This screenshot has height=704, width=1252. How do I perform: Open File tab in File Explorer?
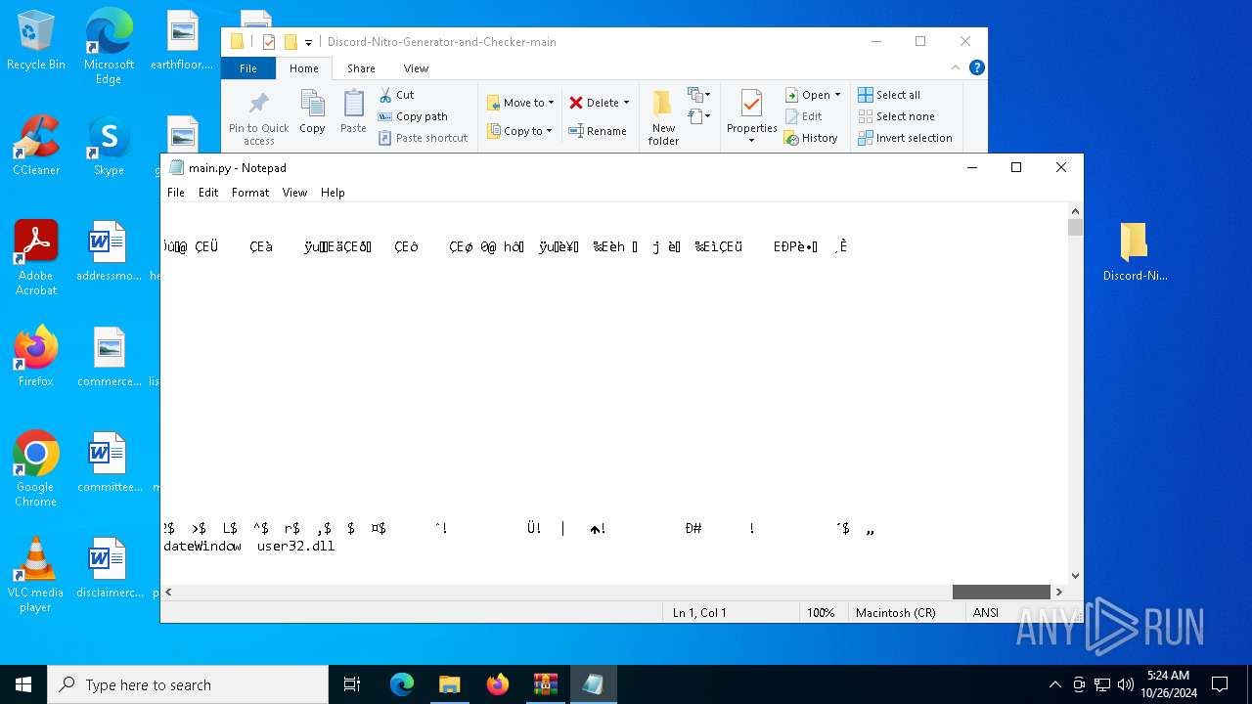[248, 68]
